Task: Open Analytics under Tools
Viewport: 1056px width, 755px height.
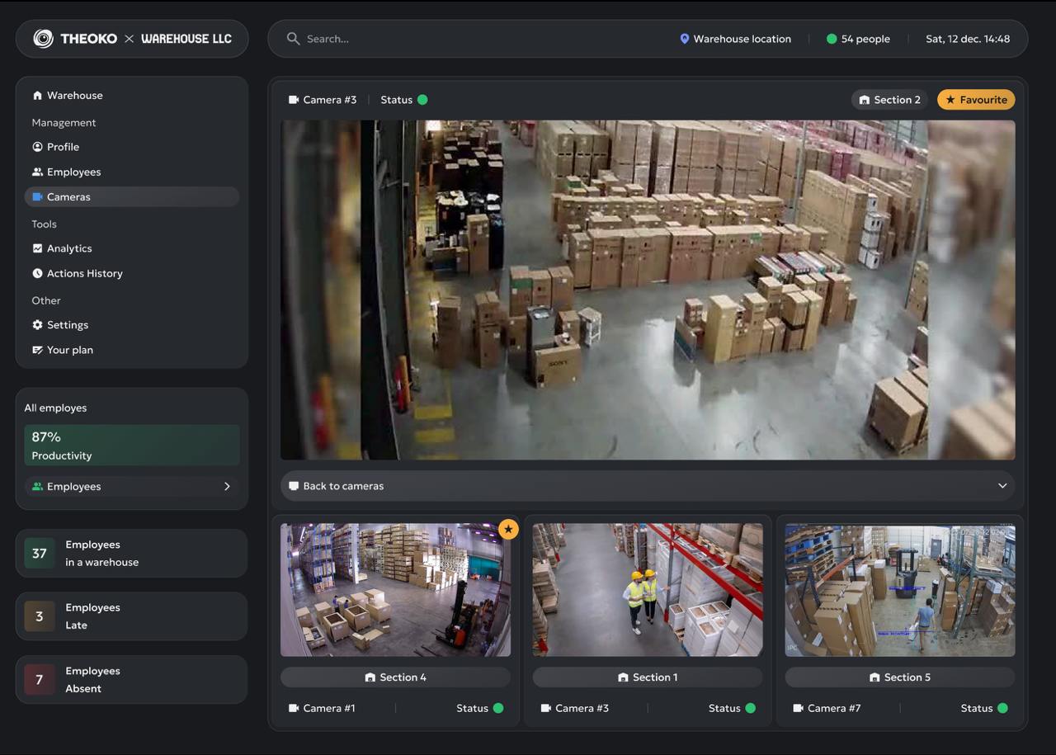Action: [132, 248]
